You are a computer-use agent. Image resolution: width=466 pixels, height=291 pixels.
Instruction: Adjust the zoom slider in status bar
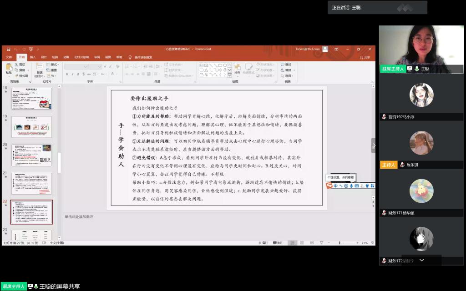(339, 243)
